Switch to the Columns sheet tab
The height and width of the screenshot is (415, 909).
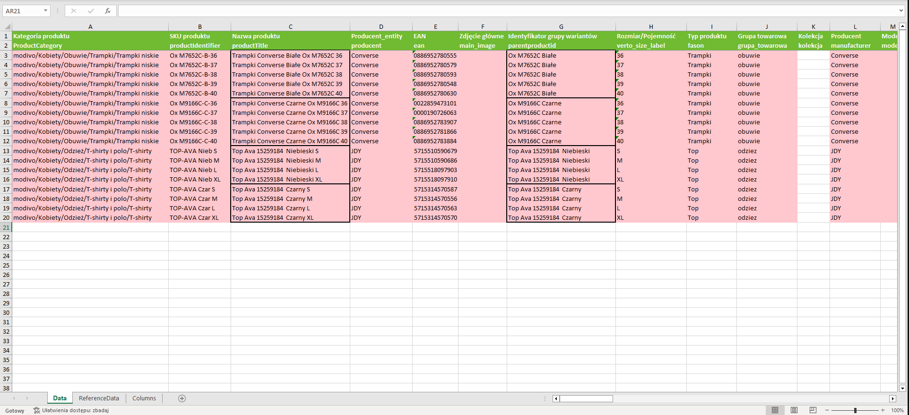144,398
